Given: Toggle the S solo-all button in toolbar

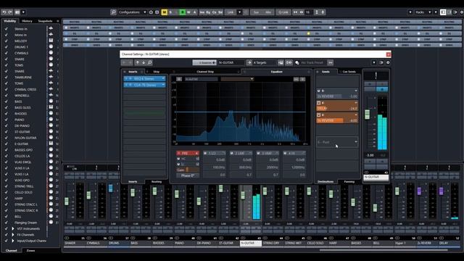Looking at the screenshot, I should pyautogui.click(x=170, y=12).
